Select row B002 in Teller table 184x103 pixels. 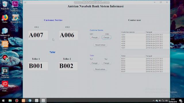click(x=145, y=61)
